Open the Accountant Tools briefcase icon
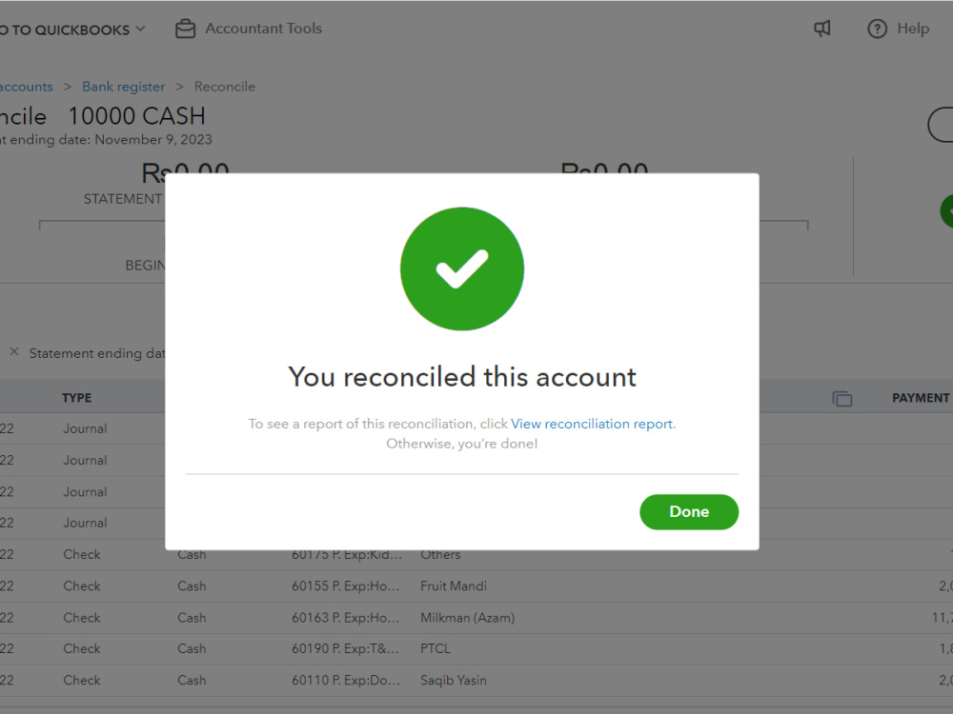The width and height of the screenshot is (953, 714). (x=185, y=29)
